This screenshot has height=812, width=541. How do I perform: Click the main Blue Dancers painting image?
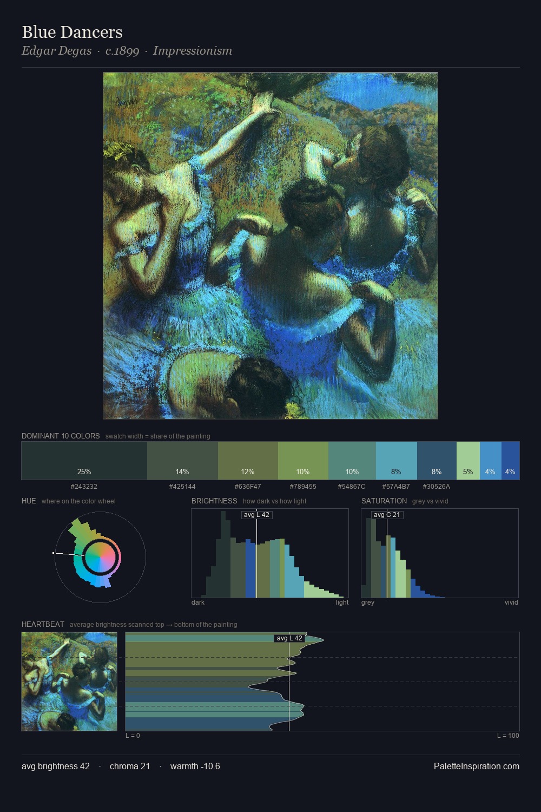[x=270, y=246]
